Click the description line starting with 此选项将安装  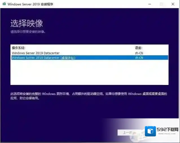[89, 94]
